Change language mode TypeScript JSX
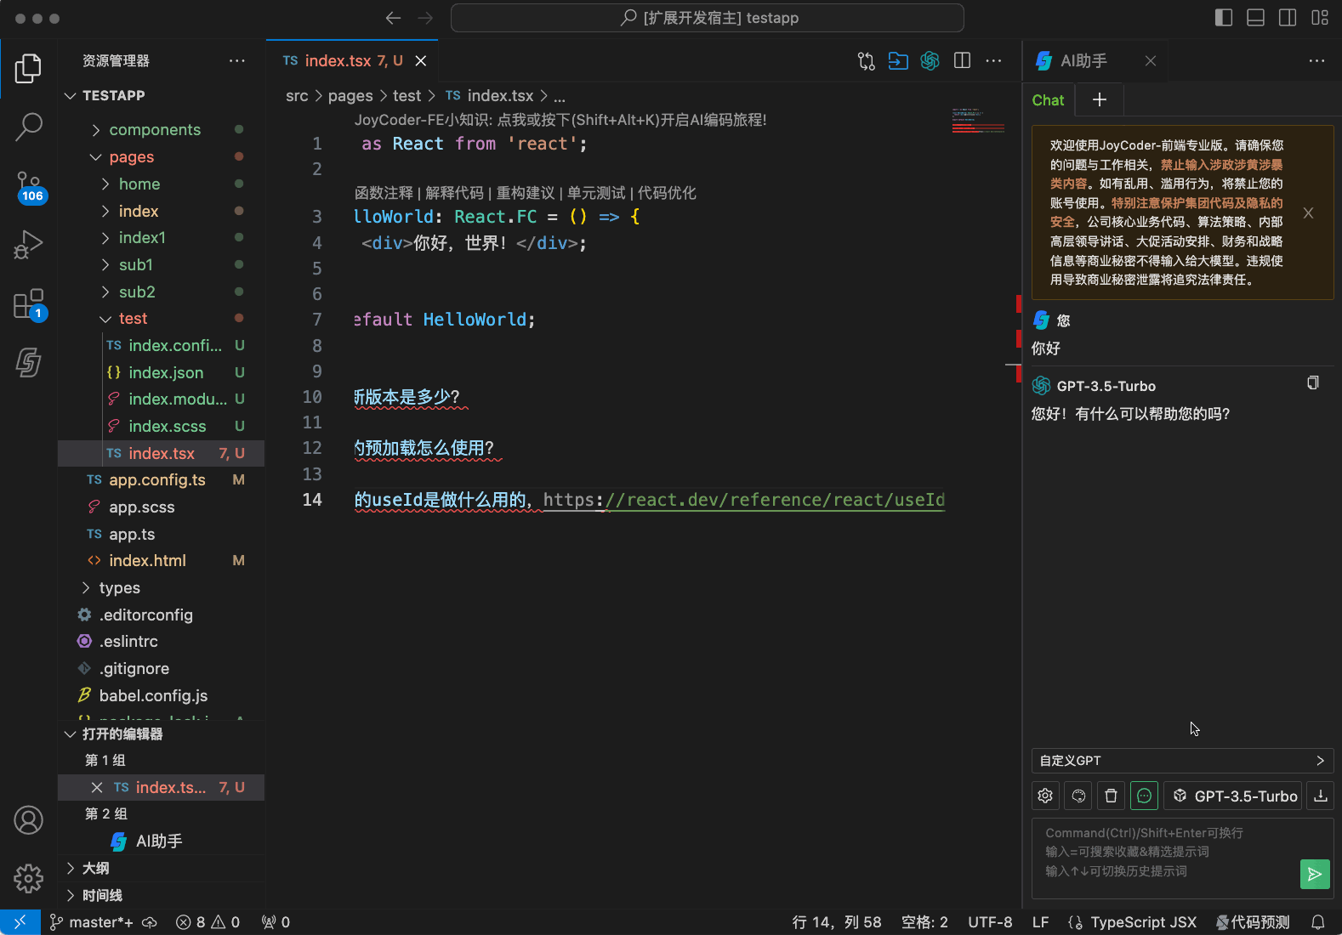 pyautogui.click(x=1143, y=922)
